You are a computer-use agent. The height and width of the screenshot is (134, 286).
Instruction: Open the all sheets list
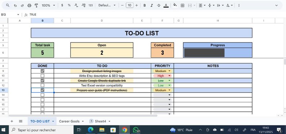click(21, 121)
